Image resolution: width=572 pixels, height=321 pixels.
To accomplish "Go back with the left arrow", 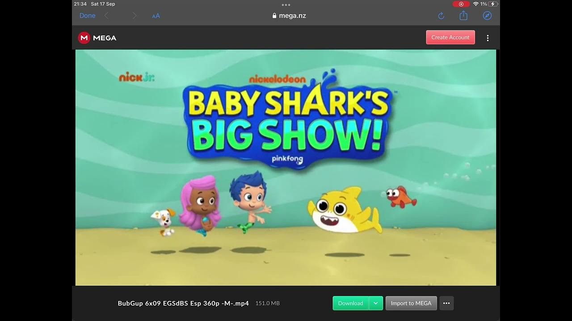I will pos(106,16).
